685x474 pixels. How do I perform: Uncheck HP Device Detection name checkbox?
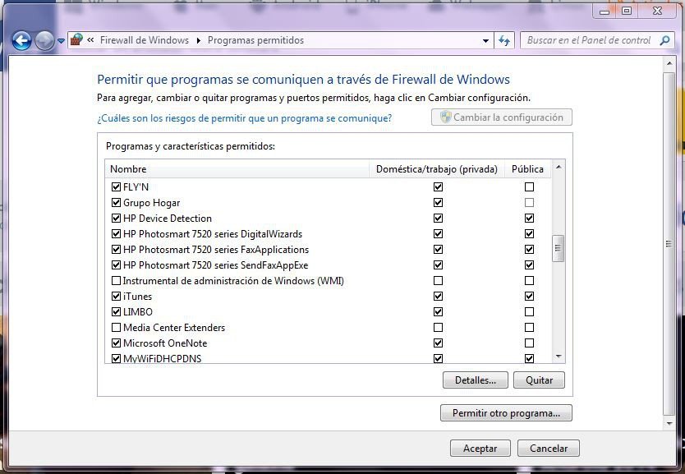pos(116,218)
